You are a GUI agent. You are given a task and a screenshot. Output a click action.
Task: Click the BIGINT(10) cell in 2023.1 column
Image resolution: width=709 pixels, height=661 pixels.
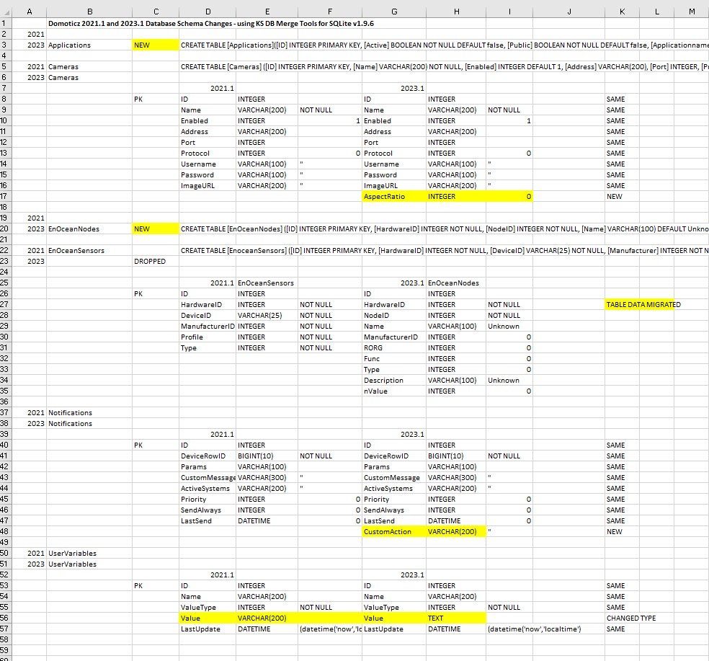pyautogui.click(x=456, y=456)
